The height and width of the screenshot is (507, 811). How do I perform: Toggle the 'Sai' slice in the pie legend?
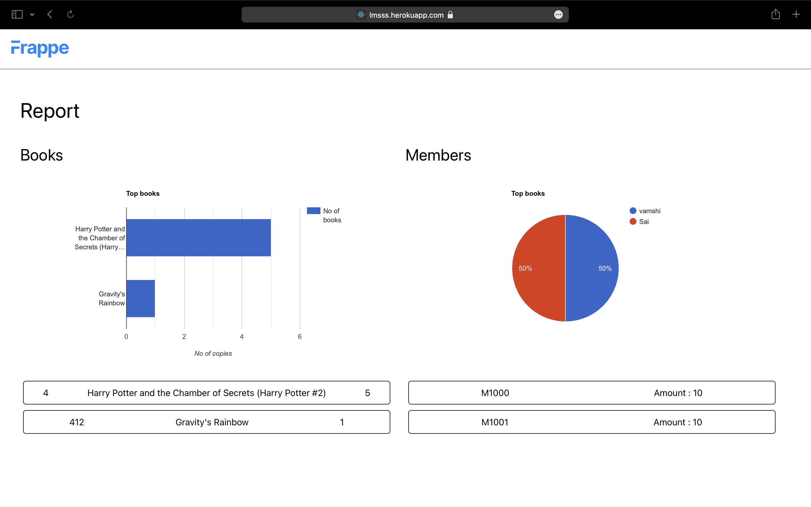(x=640, y=221)
